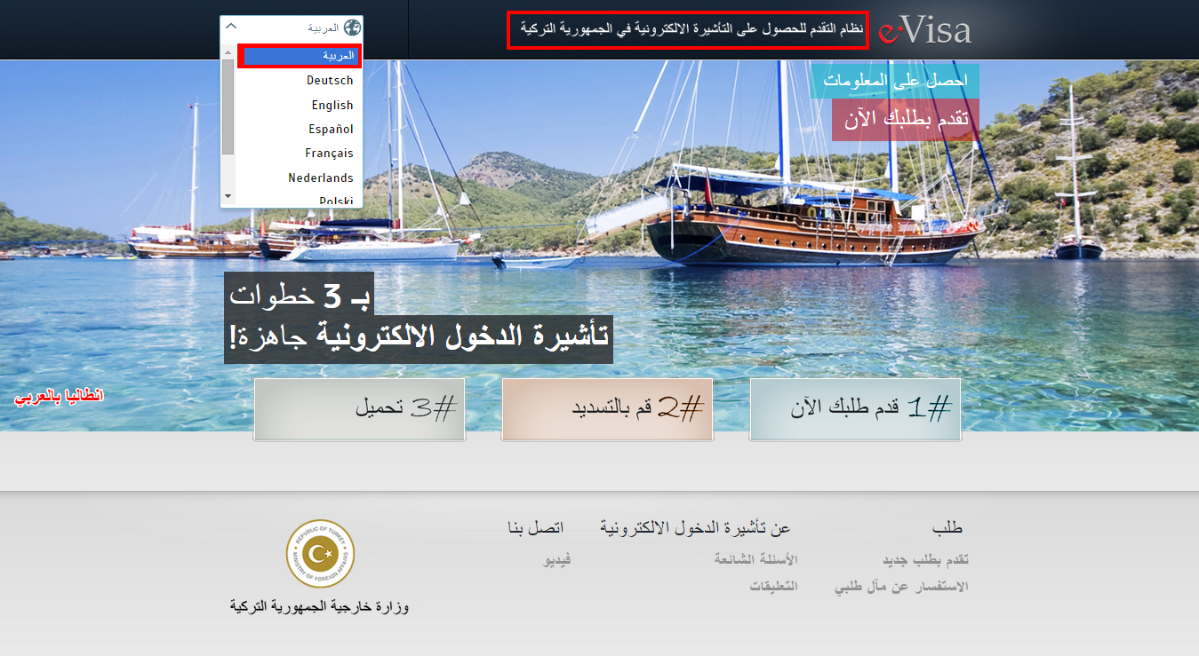Click the language list scrollbar thumb
The width and height of the screenshot is (1199, 656).
click(228, 107)
